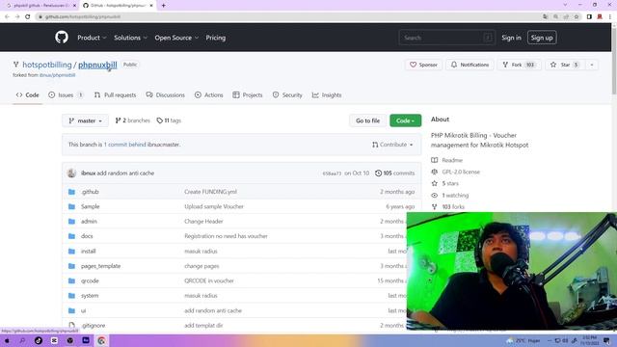
Task: View the 5 stars link
Action: [450, 183]
